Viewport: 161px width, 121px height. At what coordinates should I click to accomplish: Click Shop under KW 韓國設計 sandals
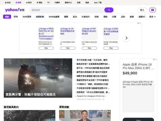click(x=90, y=48)
